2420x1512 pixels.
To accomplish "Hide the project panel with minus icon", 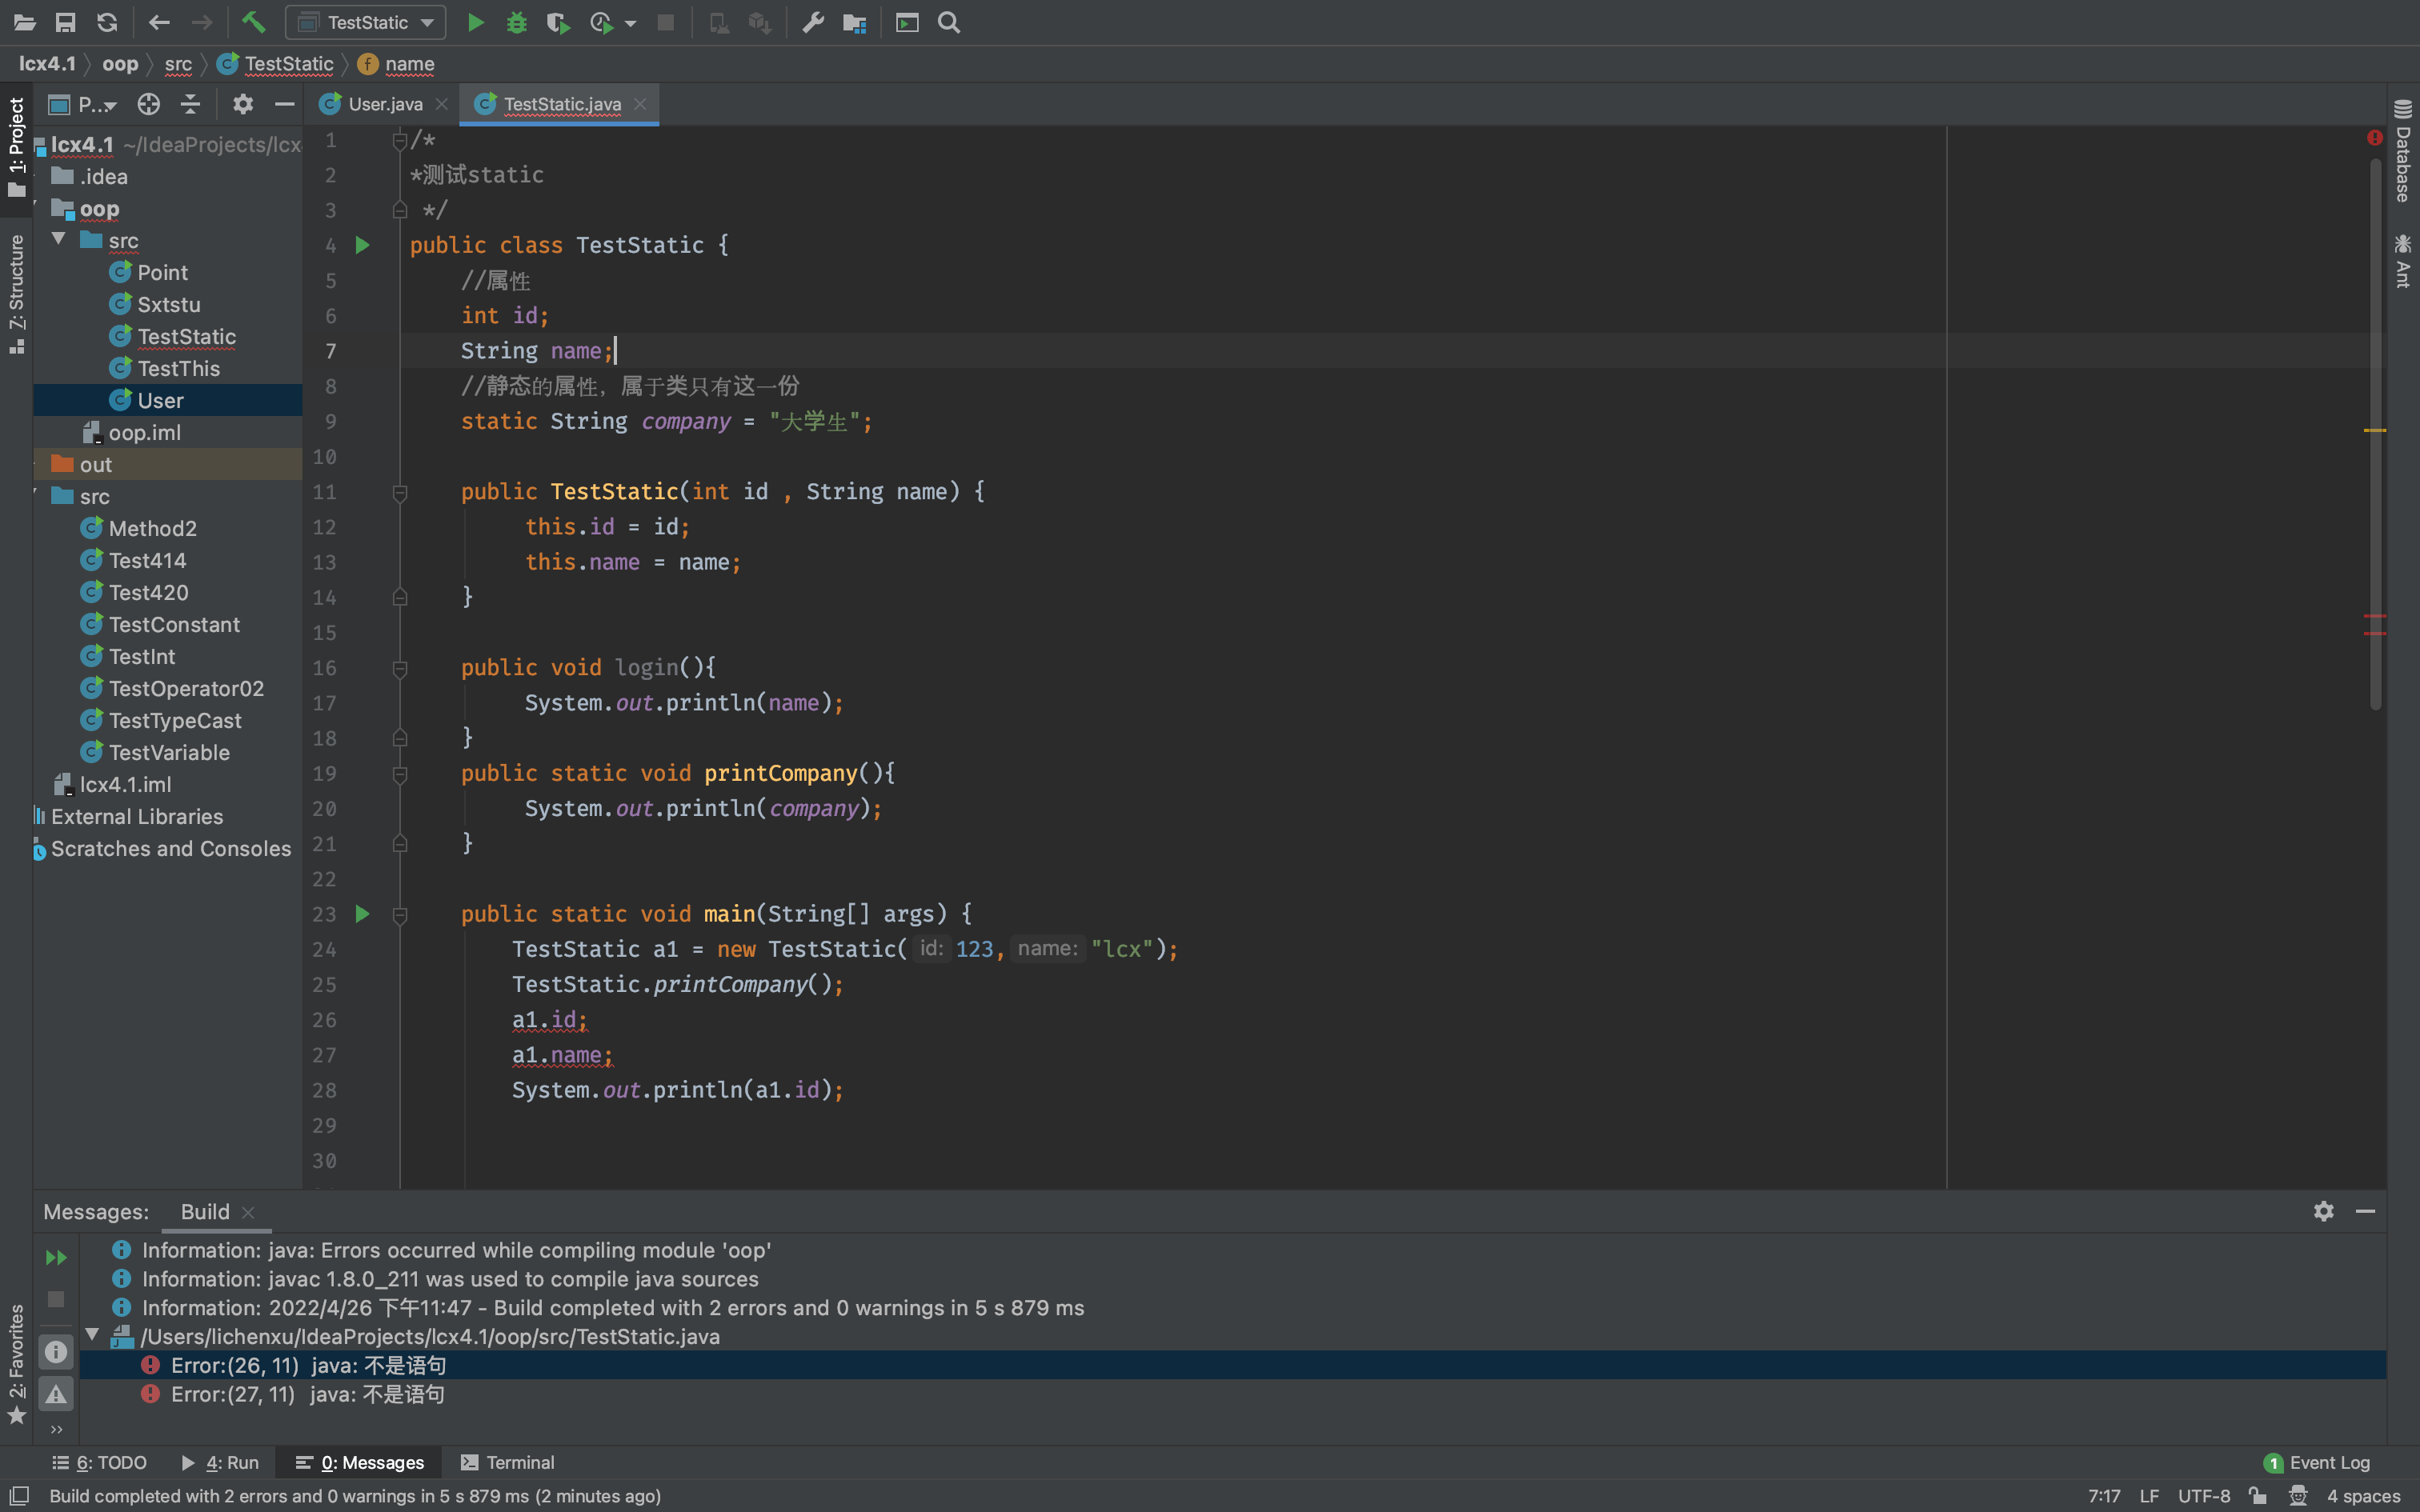I will click(285, 104).
